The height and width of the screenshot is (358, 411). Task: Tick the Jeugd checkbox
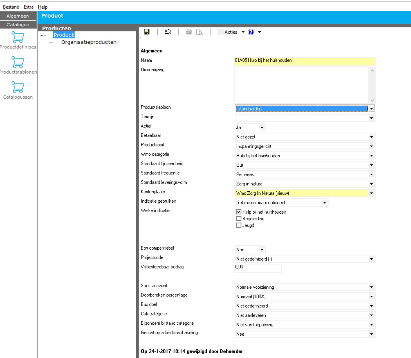pos(239,225)
